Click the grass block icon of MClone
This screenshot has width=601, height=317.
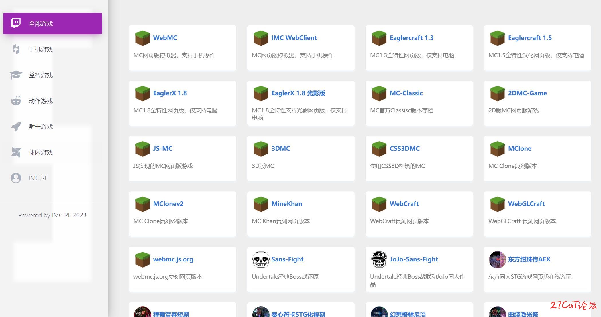click(x=497, y=149)
